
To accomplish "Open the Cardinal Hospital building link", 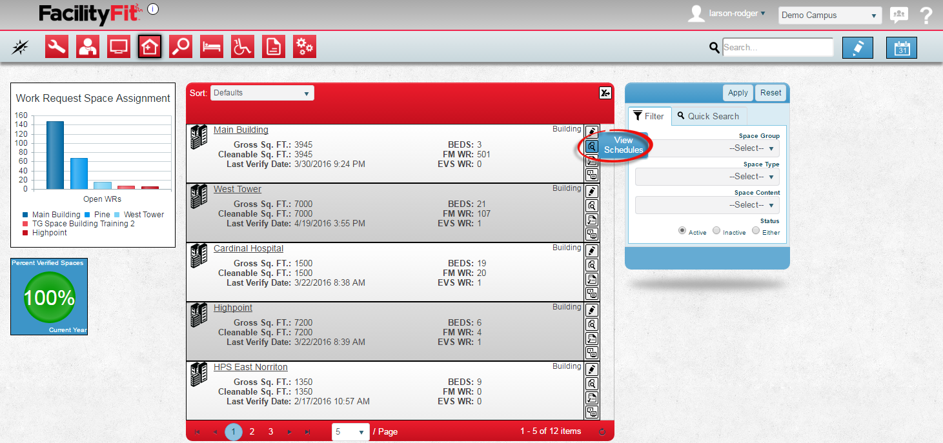I will click(x=248, y=249).
